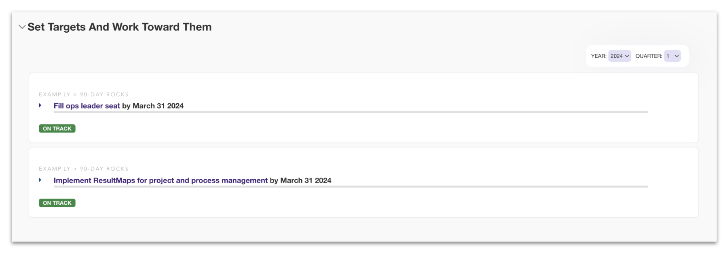Open the Fill ops leader seat link
Screen dimensions: 727x256
click(87, 106)
